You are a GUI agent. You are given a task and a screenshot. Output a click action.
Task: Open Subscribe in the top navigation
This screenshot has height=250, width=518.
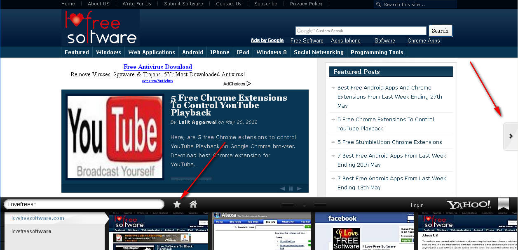(x=266, y=4)
